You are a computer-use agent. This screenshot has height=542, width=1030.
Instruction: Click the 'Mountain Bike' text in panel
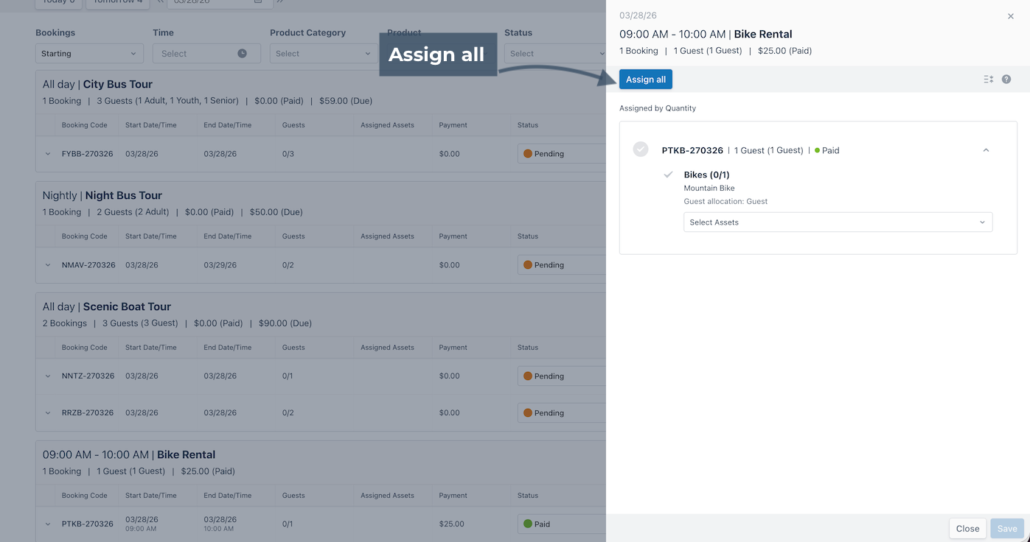(709, 189)
